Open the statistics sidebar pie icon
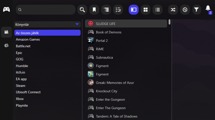 [6, 45]
